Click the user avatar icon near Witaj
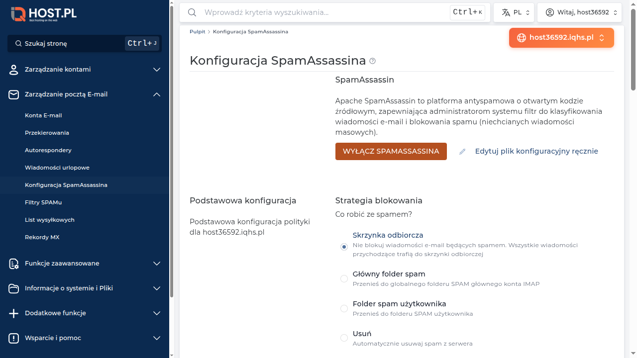This screenshot has height=358, width=637. pyautogui.click(x=550, y=12)
